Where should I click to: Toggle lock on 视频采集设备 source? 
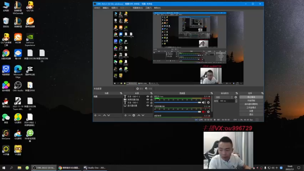point(151,100)
